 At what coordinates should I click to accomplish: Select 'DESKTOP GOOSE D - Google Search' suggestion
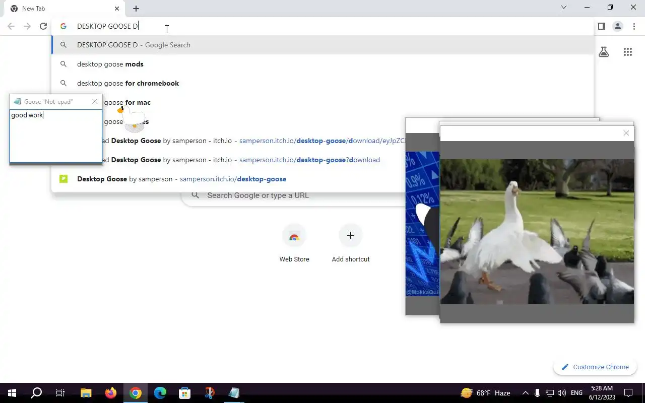(322, 45)
